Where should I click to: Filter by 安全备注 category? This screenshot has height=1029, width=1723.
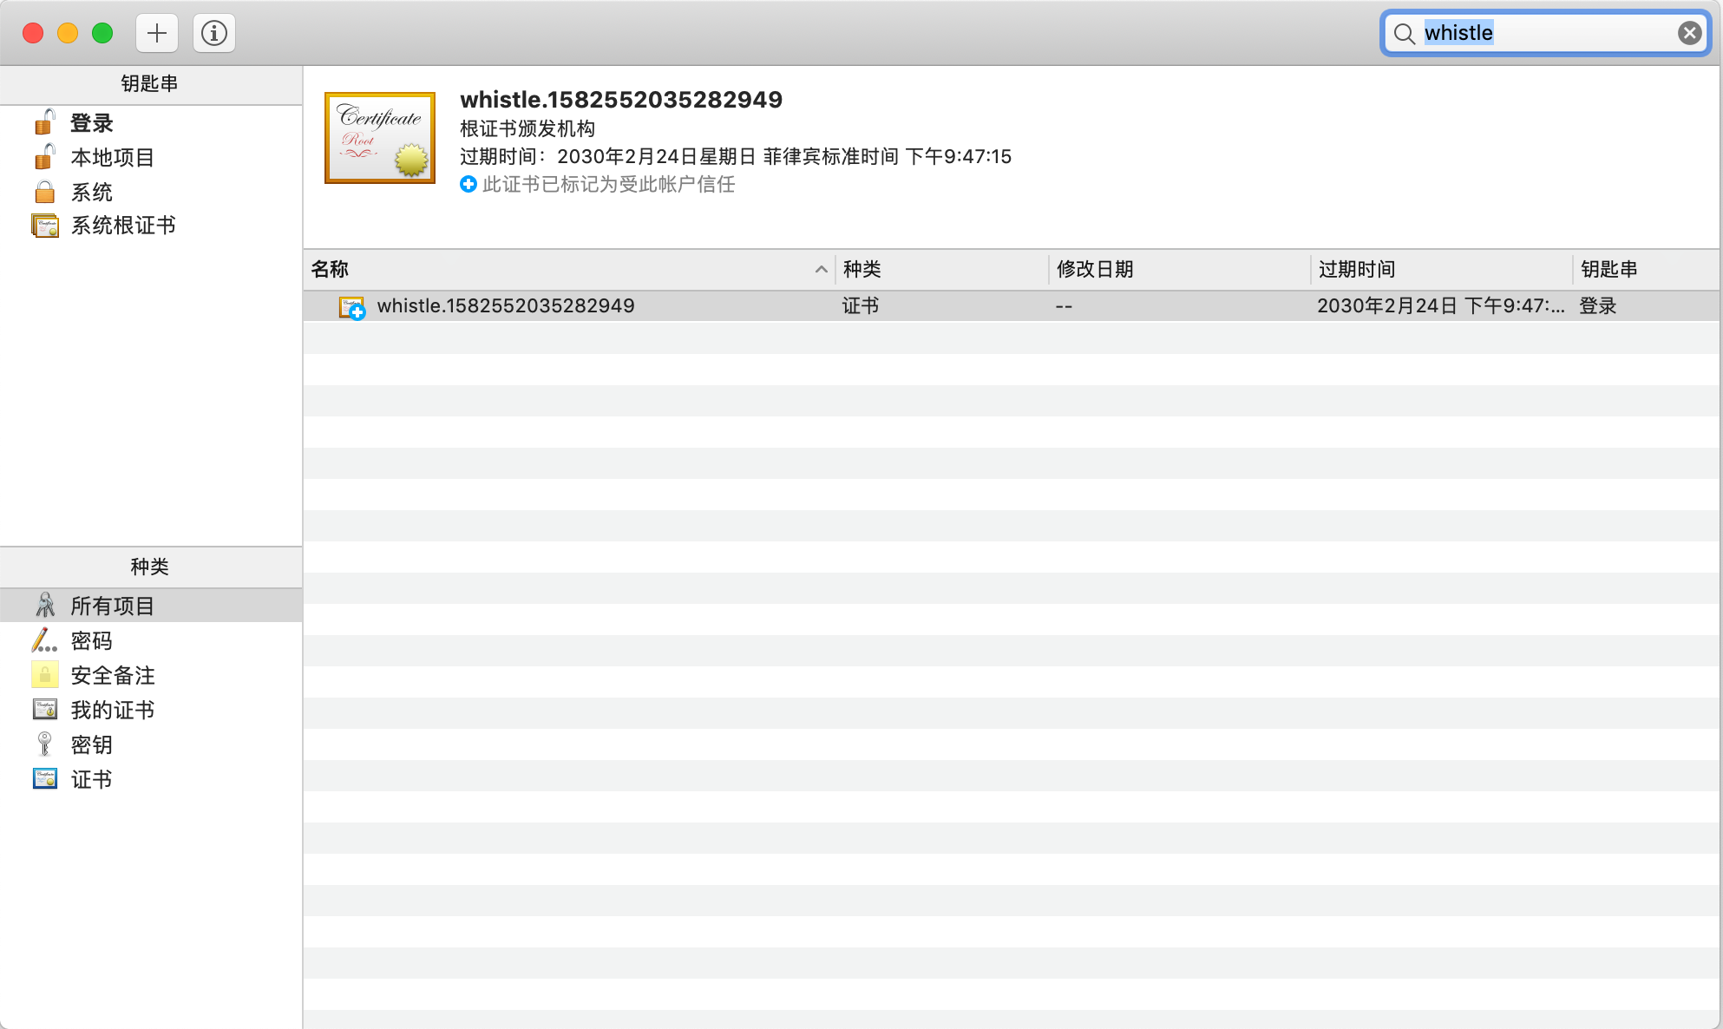coord(112,676)
